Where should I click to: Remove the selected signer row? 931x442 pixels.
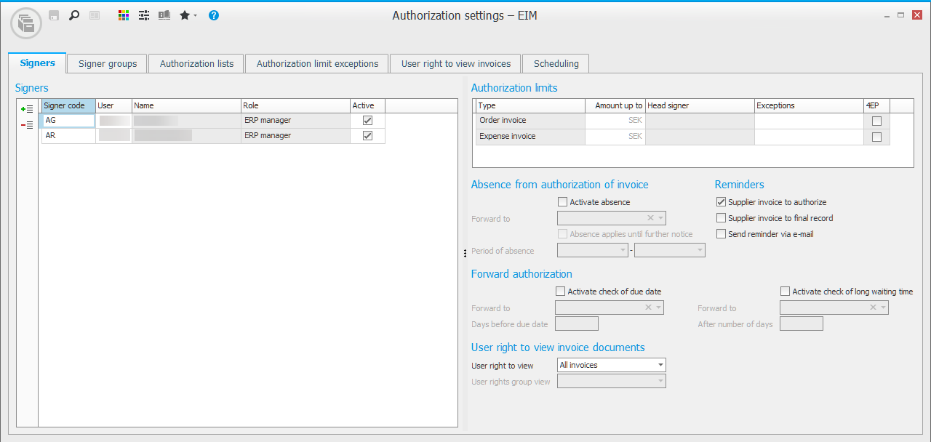[x=27, y=125]
